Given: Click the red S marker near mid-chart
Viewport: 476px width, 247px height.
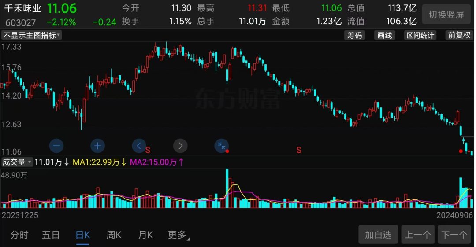Looking at the screenshot, I should point(299,150).
